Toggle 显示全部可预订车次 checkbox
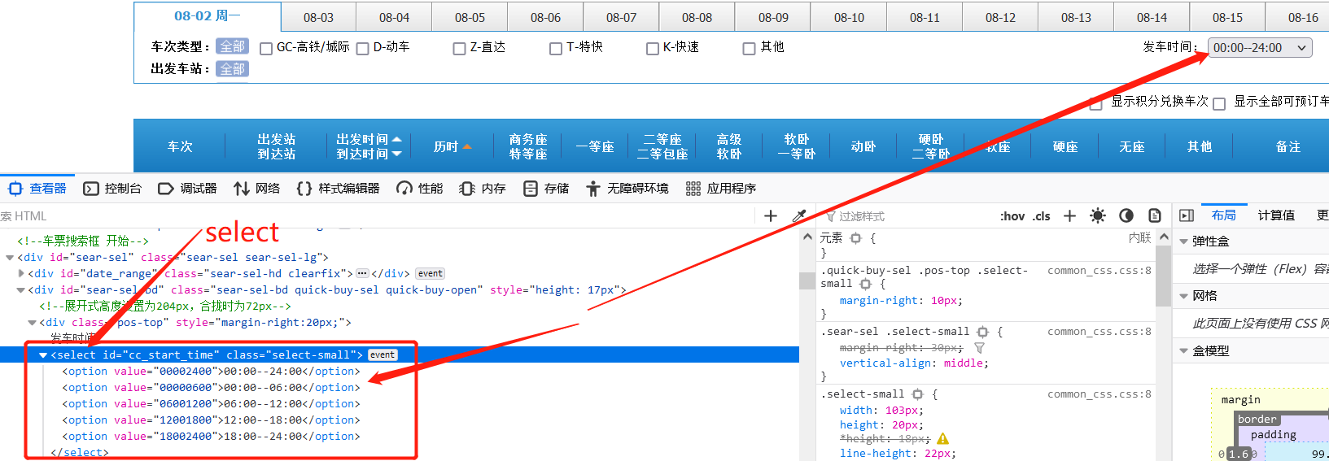1329x461 pixels. tap(1219, 103)
